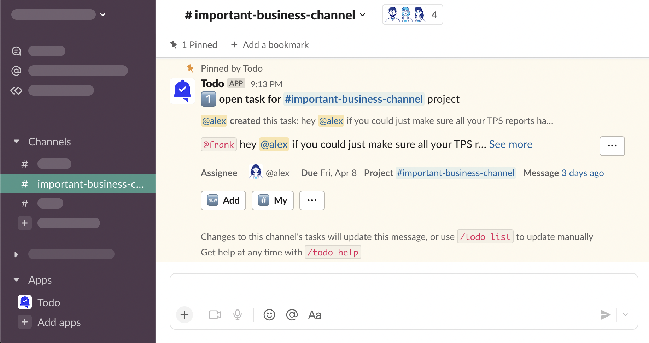
Task: Open the send options dropdown chevron
Action: 625,315
